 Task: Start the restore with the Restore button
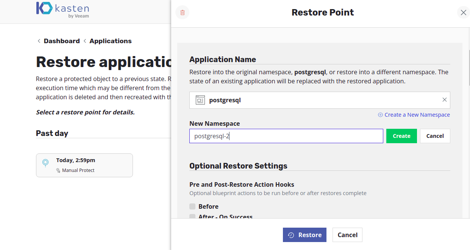click(304, 234)
